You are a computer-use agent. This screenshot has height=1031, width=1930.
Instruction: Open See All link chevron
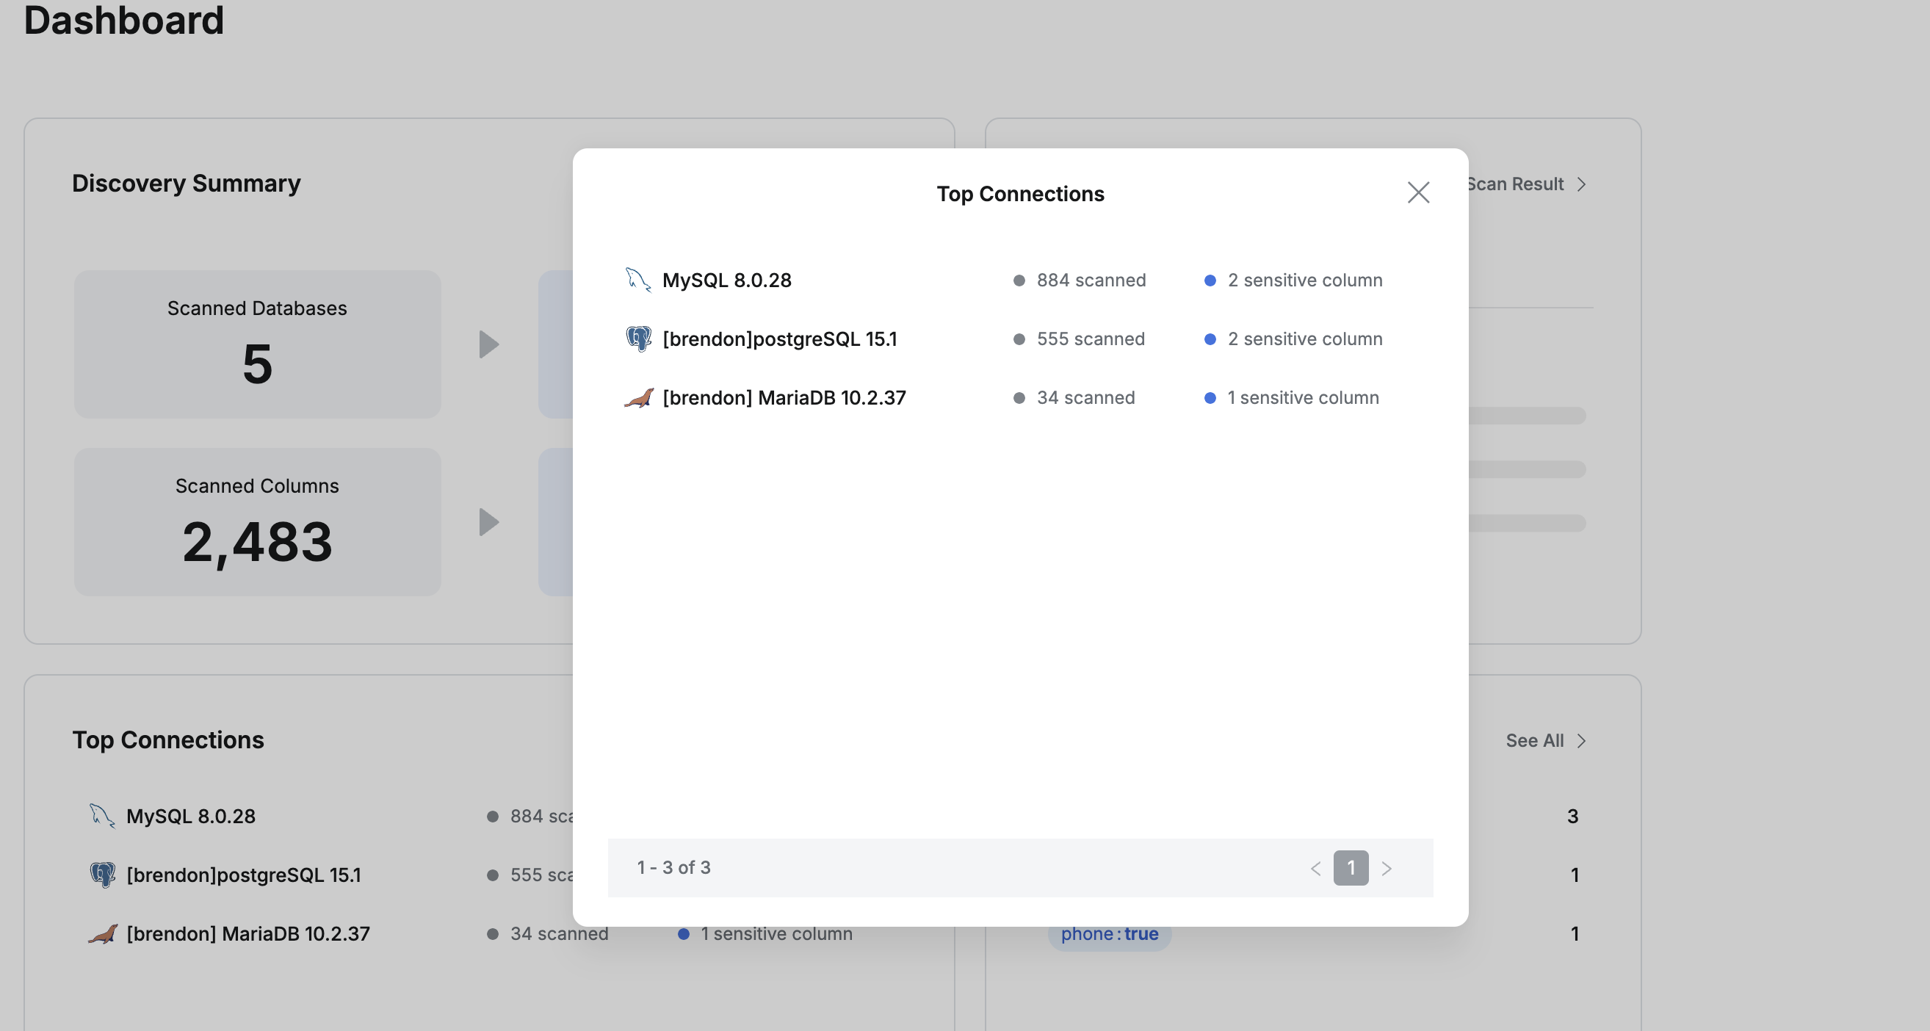pos(1581,740)
